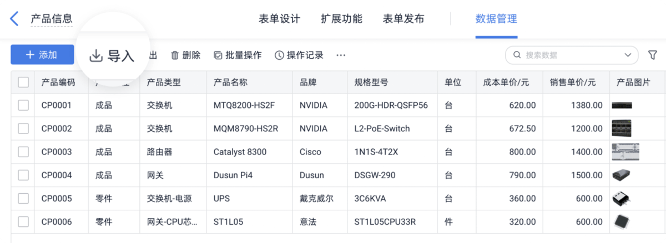The image size is (666, 243).
Task: Tick the checkbox for row CP0006
Action: click(23, 221)
